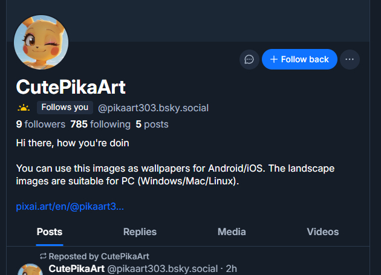Click the Reposted by CutePikaArt link
Image resolution: width=381 pixels, height=275 pixels.
[x=99, y=256]
